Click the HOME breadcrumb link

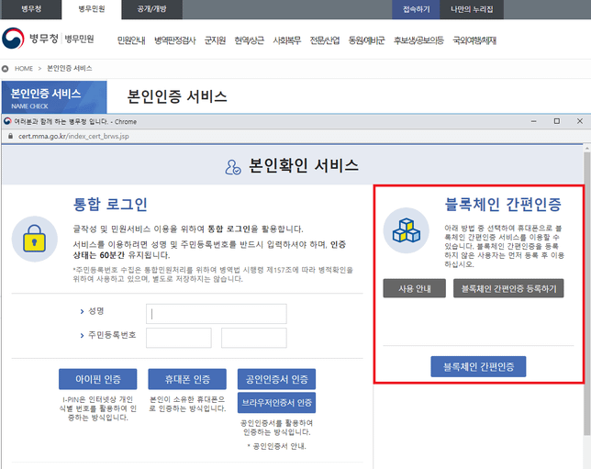click(x=24, y=69)
